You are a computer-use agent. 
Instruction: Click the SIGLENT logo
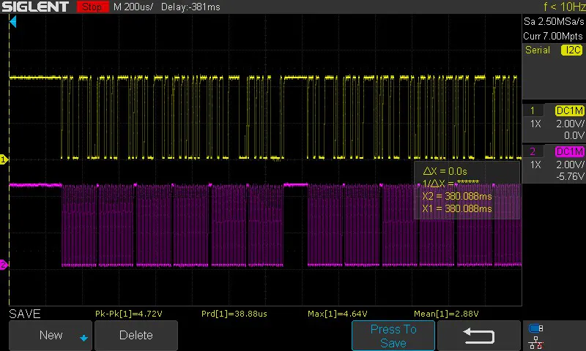35,7
